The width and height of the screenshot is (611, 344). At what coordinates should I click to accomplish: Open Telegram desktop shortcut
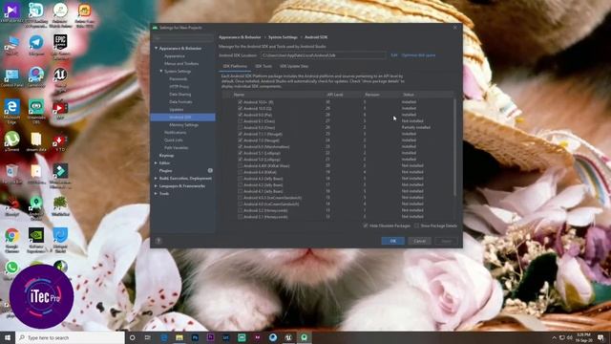pyautogui.click(x=36, y=45)
